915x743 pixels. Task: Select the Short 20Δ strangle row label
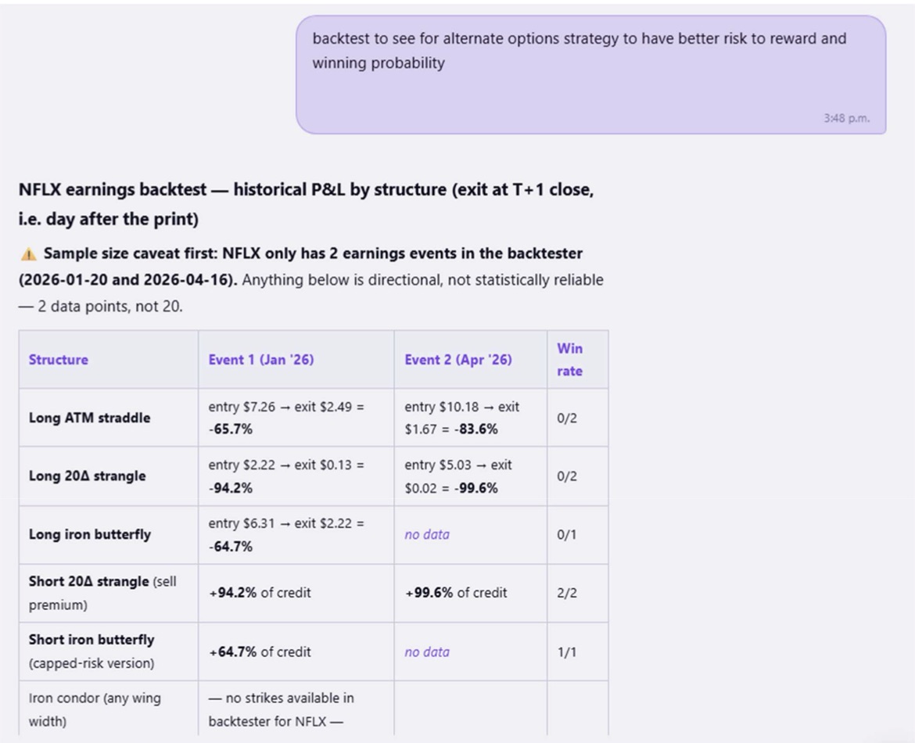tap(102, 593)
